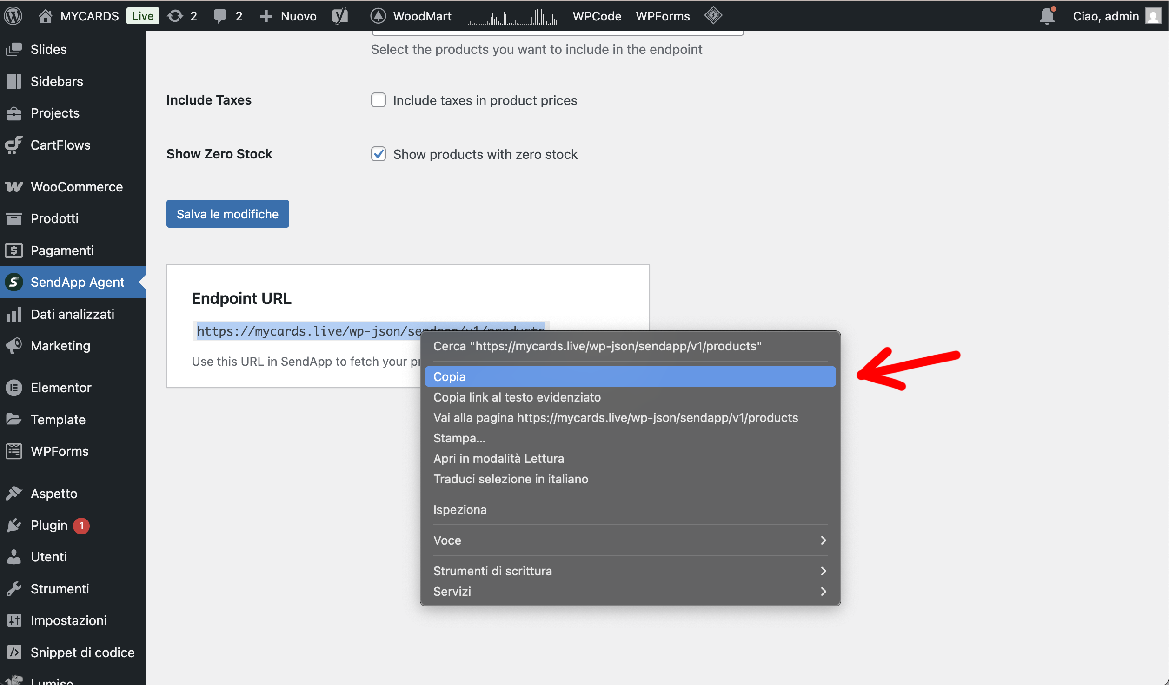Open the Yoast SEO toolbar icon

[x=340, y=16]
